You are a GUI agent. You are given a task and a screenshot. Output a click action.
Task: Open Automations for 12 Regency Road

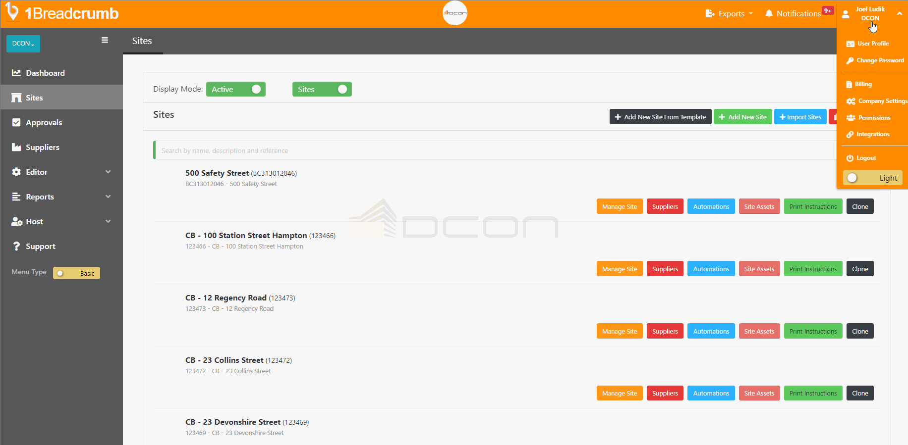click(711, 331)
